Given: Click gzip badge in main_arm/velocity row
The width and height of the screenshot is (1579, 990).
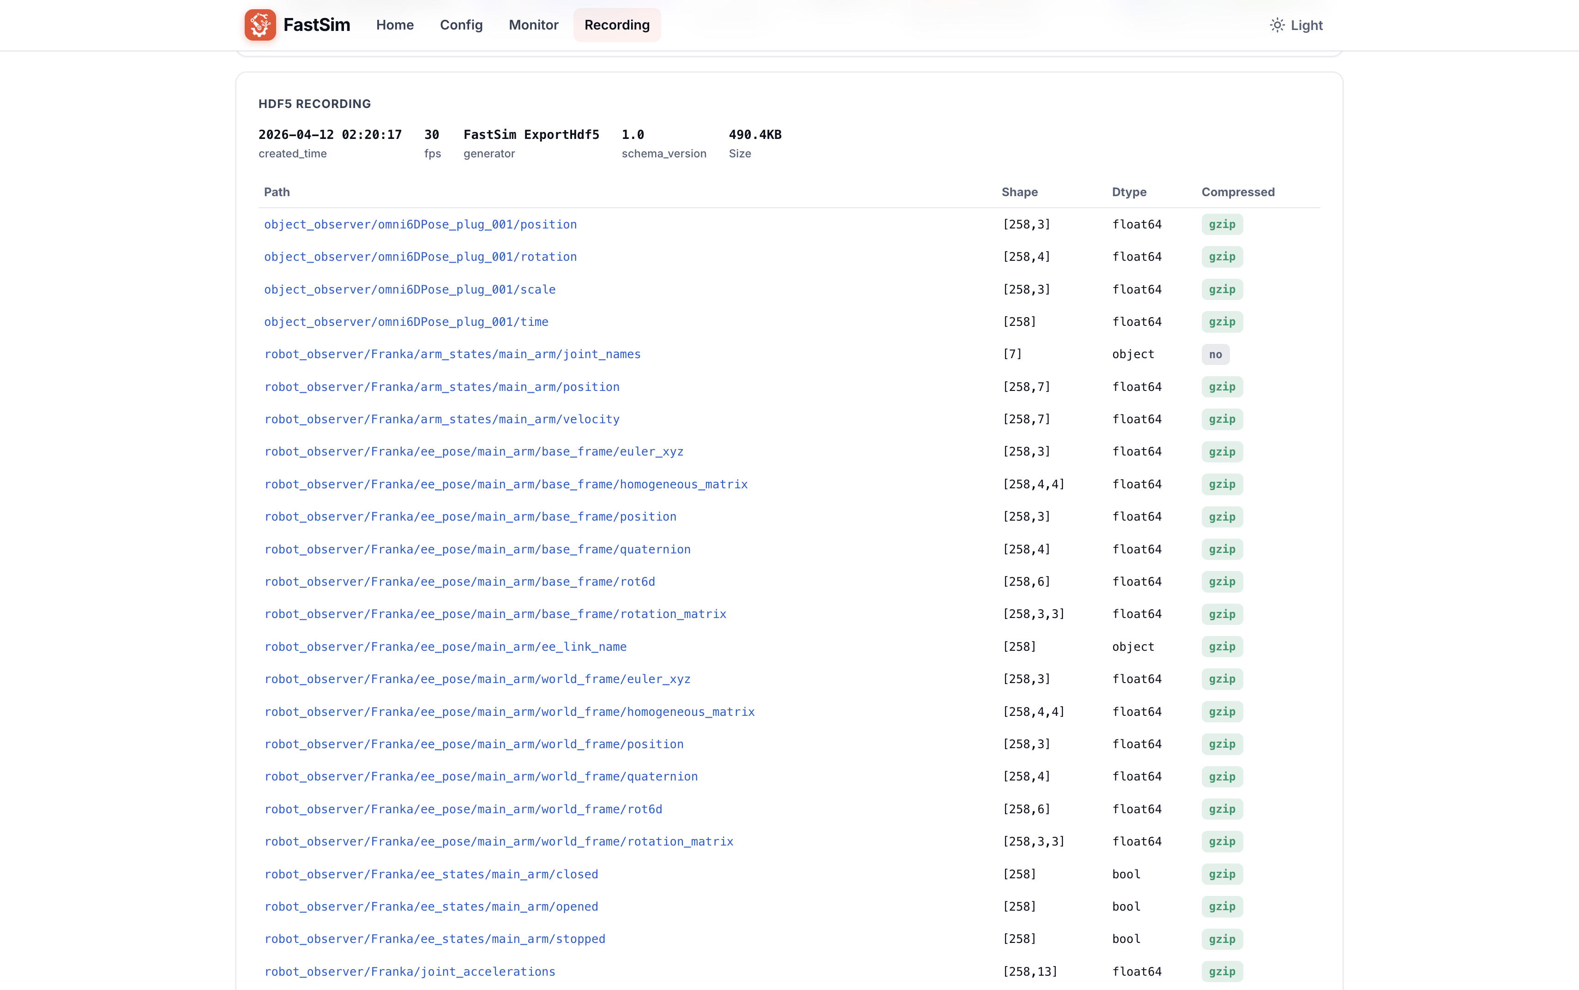Looking at the screenshot, I should [x=1222, y=419].
